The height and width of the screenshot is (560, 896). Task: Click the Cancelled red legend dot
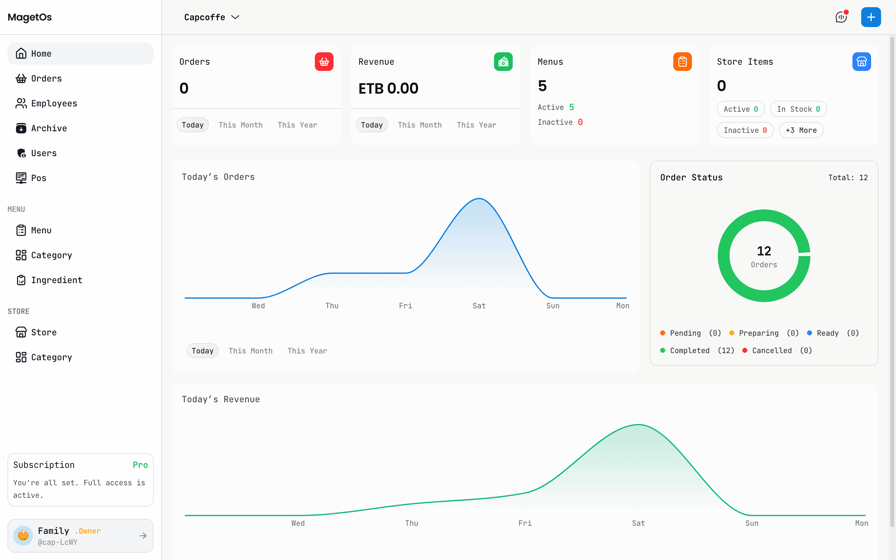click(745, 350)
